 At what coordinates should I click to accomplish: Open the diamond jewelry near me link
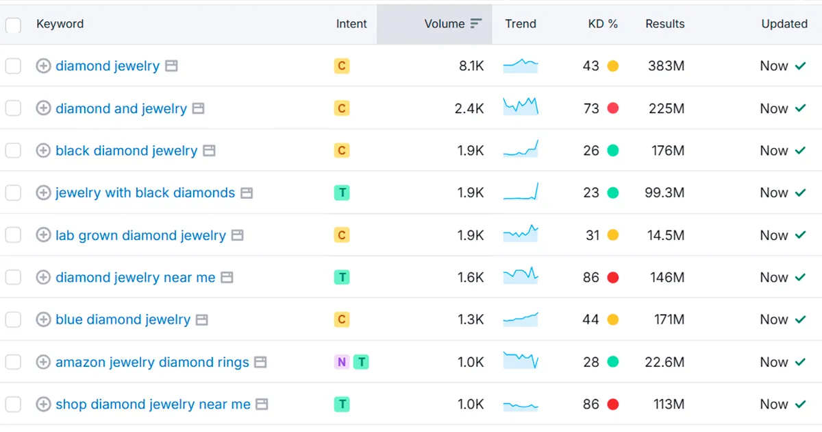(136, 278)
